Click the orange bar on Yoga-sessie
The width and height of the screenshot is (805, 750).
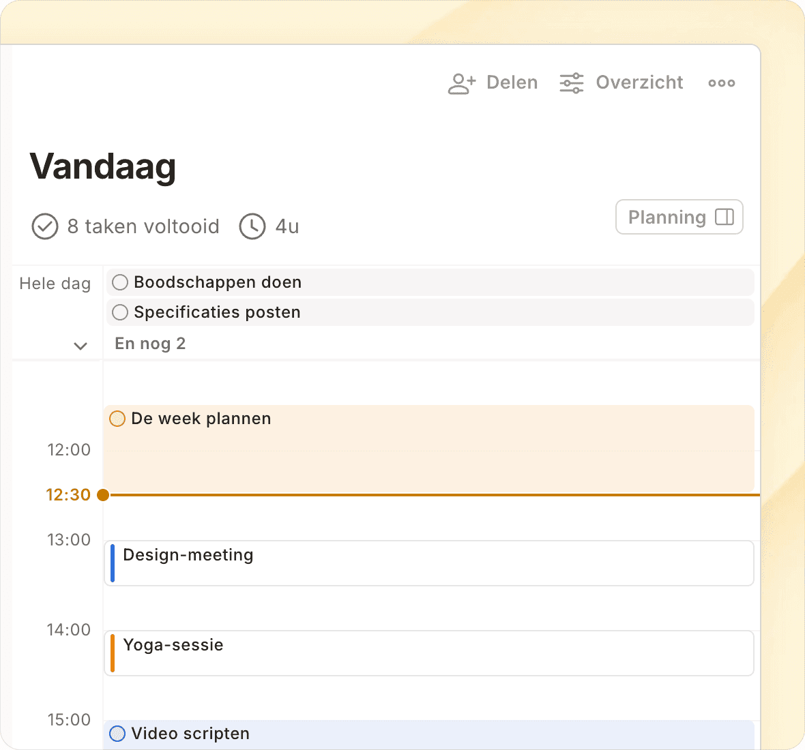tap(113, 653)
